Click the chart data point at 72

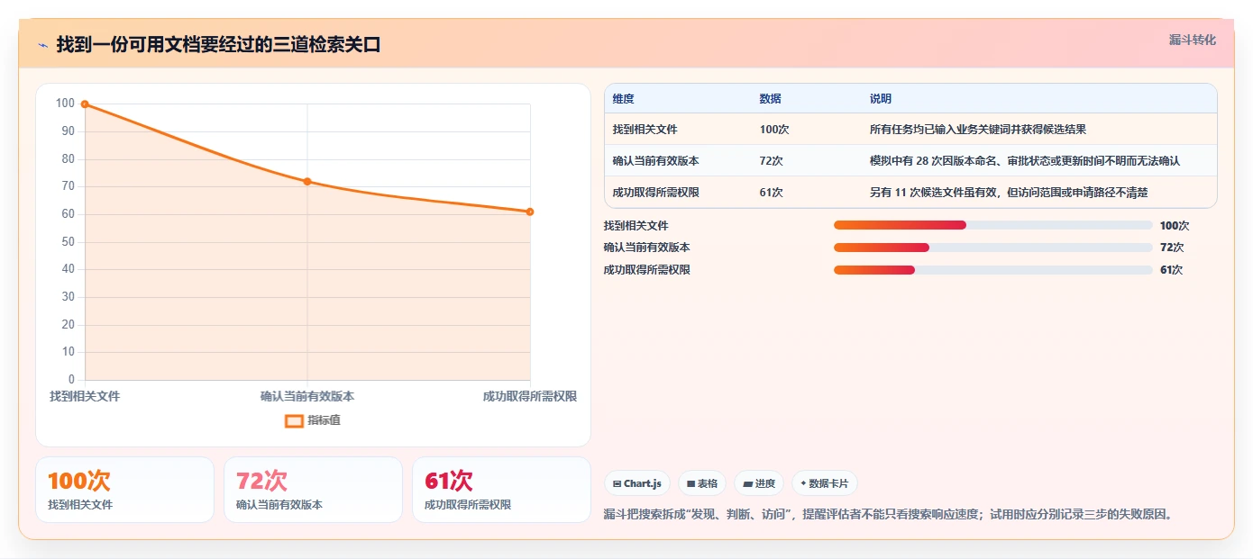point(307,182)
